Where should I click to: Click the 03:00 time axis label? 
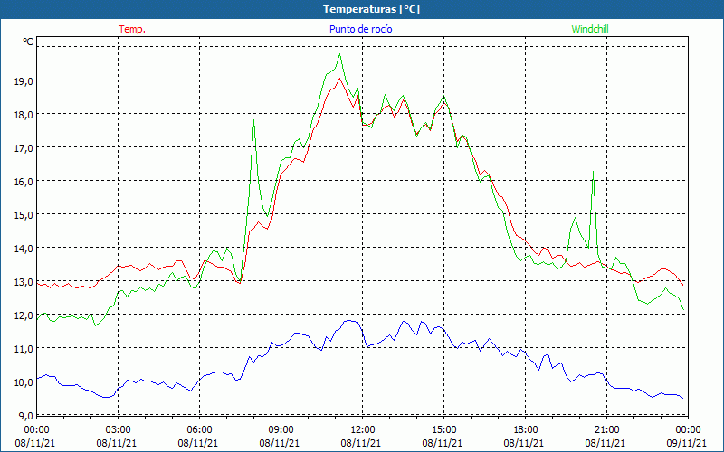[x=119, y=430]
